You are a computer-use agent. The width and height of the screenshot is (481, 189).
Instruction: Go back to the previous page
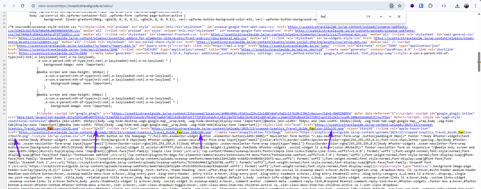tap(5, 6)
